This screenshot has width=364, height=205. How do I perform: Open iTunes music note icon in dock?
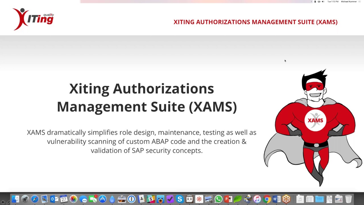point(257,199)
